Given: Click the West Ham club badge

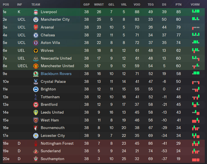Looking at the screenshot, I should [36, 120].
